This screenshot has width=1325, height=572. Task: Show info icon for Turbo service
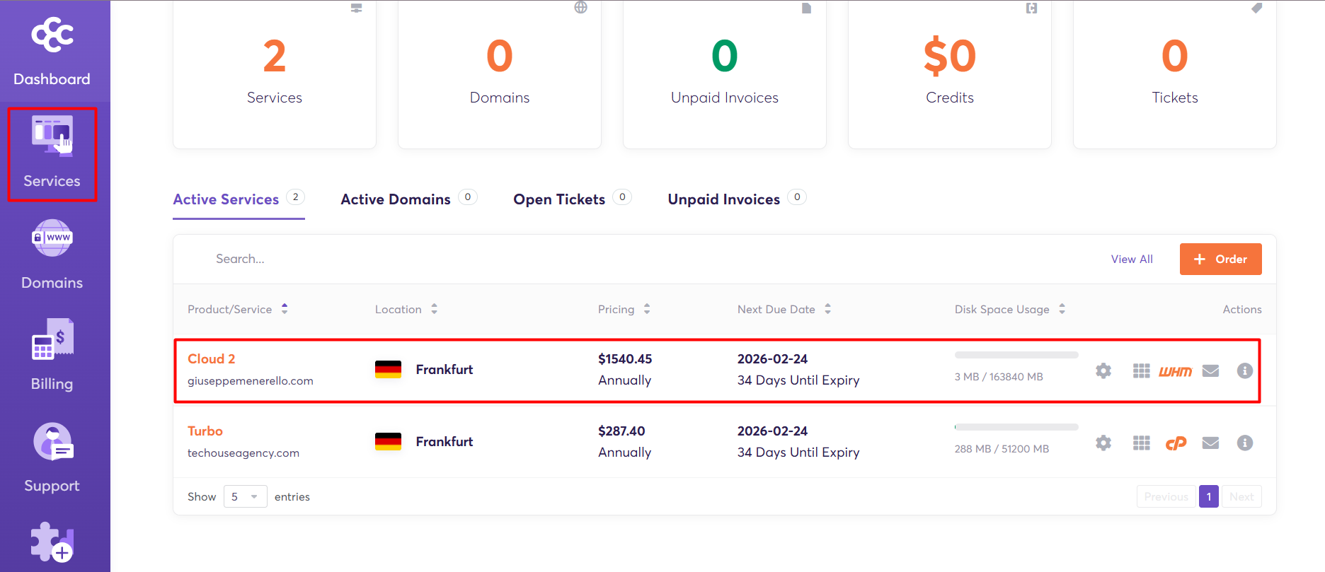[1245, 443]
